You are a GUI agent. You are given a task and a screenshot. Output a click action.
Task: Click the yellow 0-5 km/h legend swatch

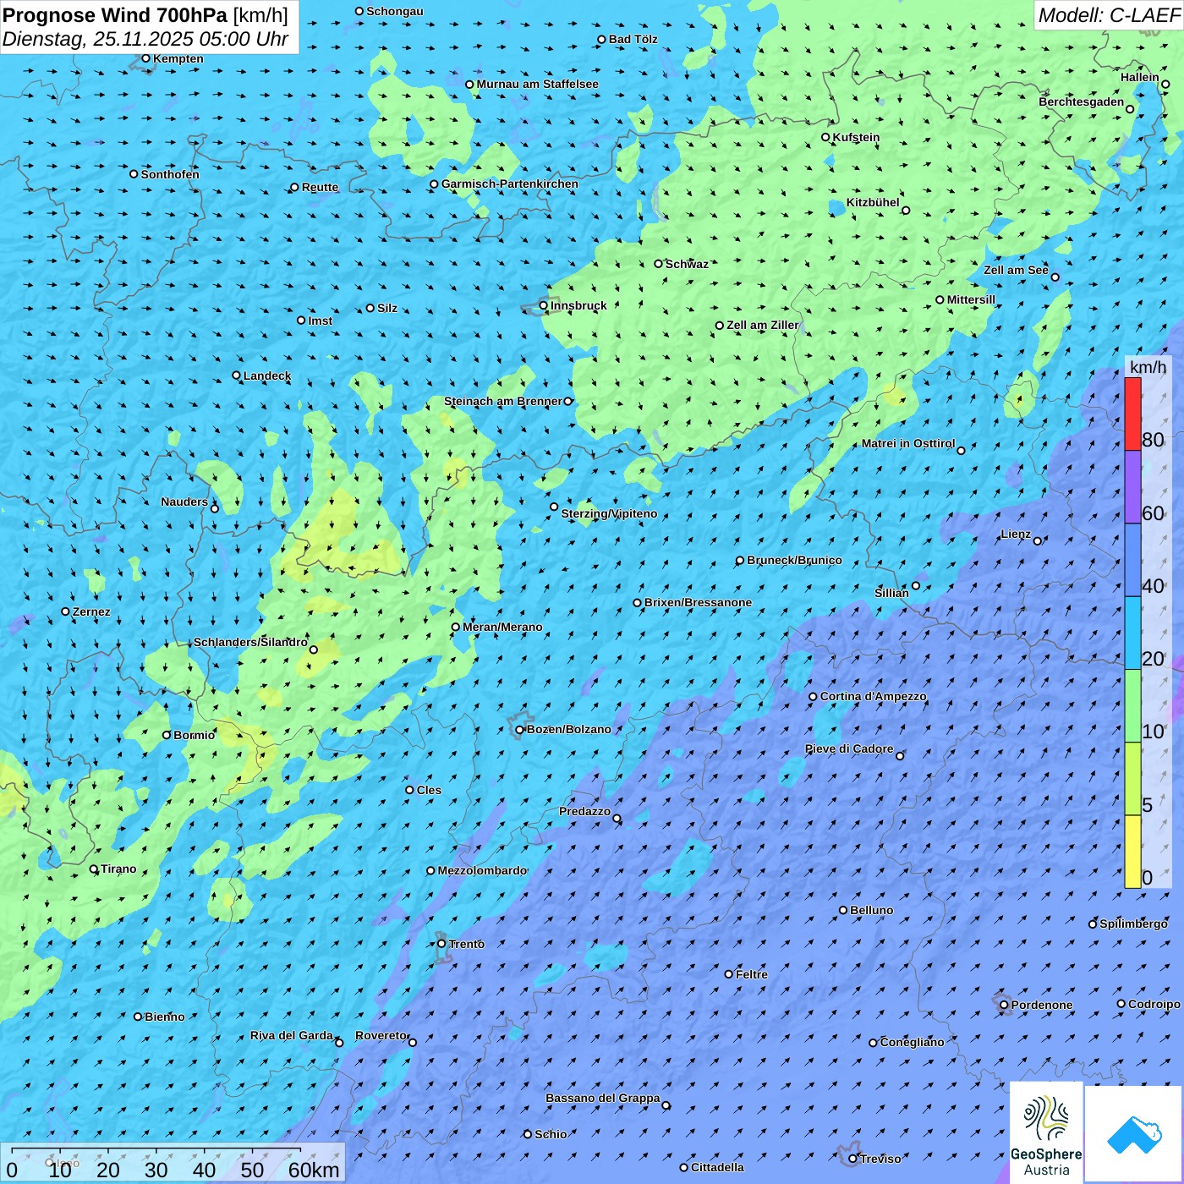1132,852
